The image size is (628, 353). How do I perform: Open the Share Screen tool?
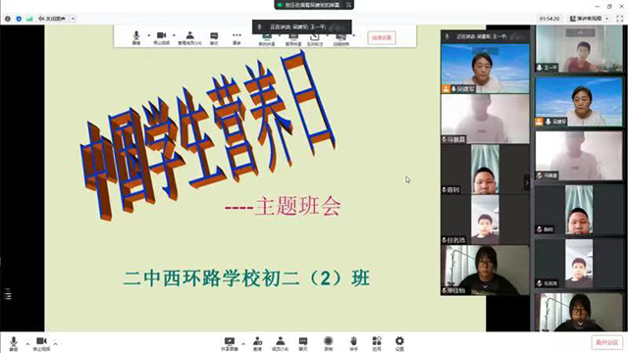(230, 343)
